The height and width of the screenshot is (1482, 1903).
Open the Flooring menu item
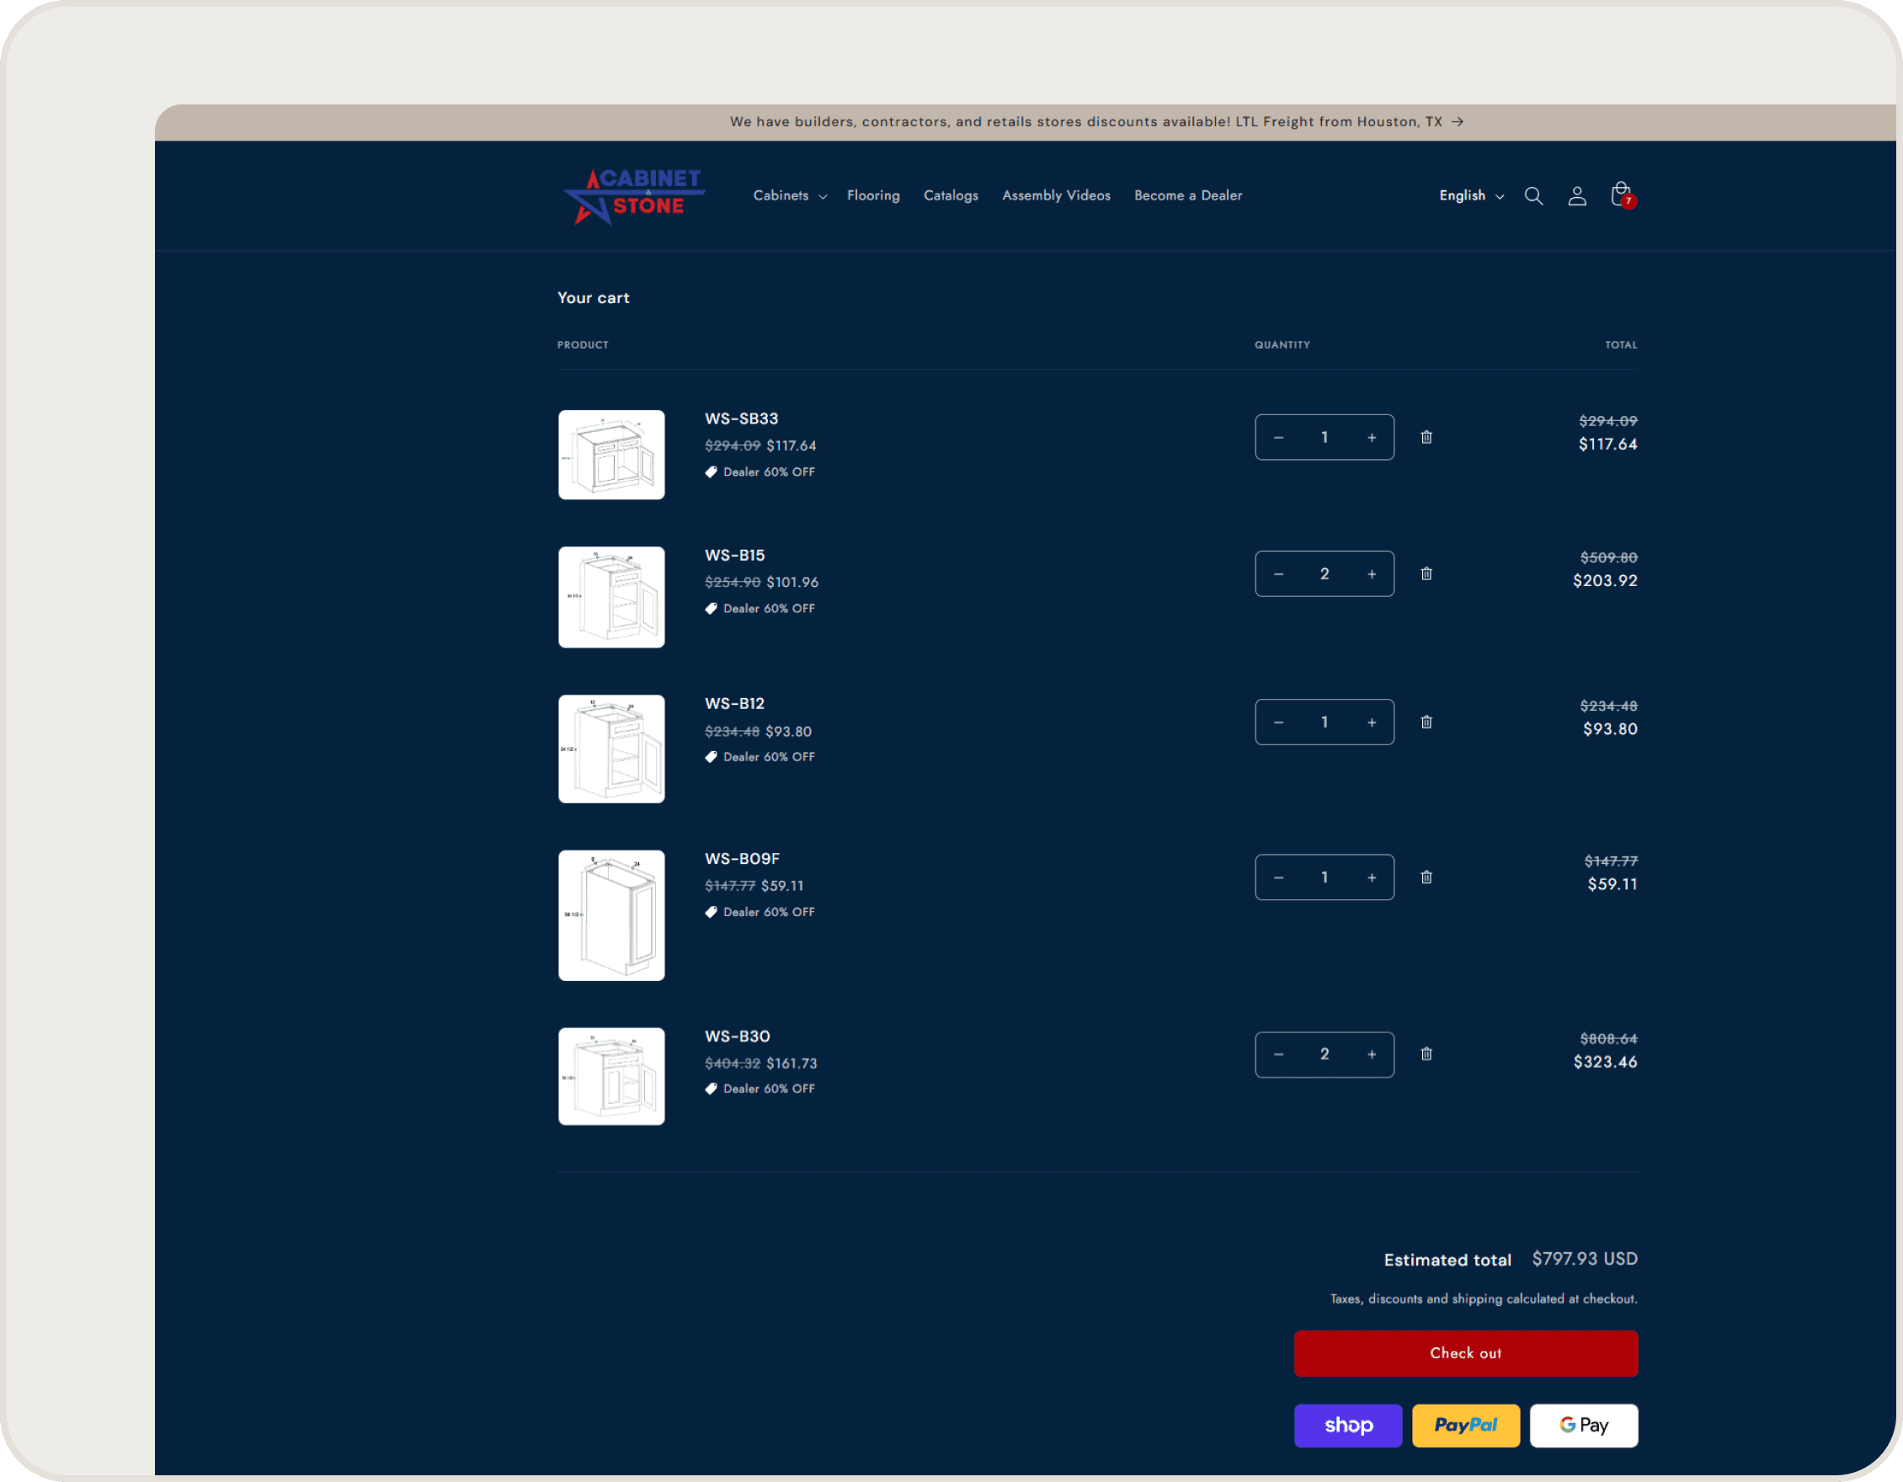click(872, 196)
